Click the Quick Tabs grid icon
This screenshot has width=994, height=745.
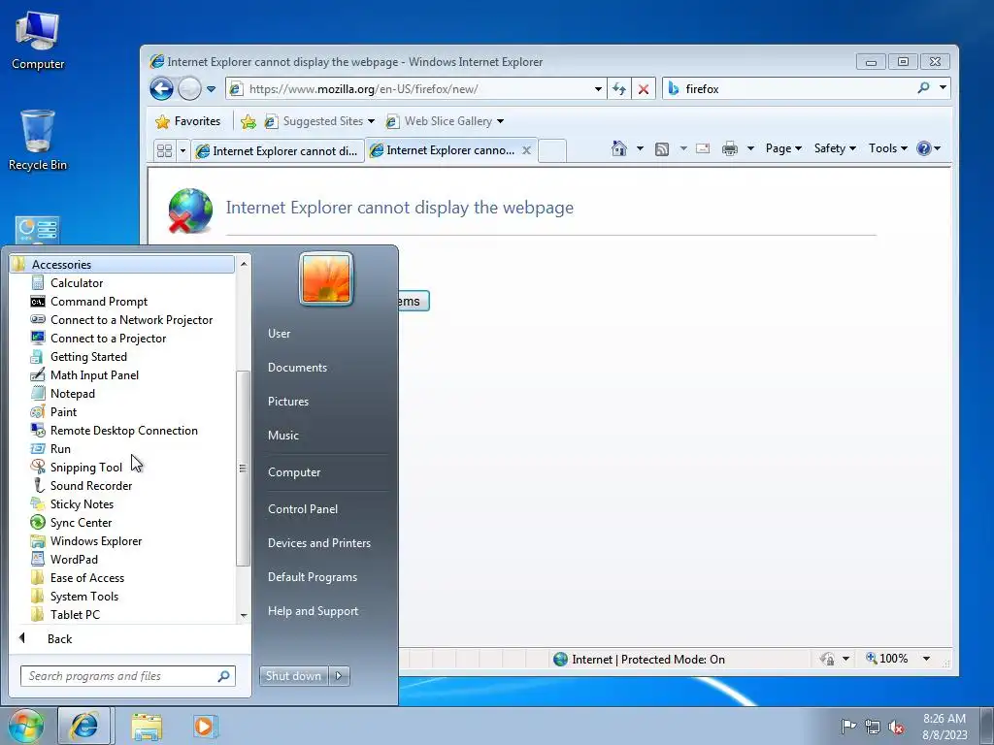coord(164,150)
